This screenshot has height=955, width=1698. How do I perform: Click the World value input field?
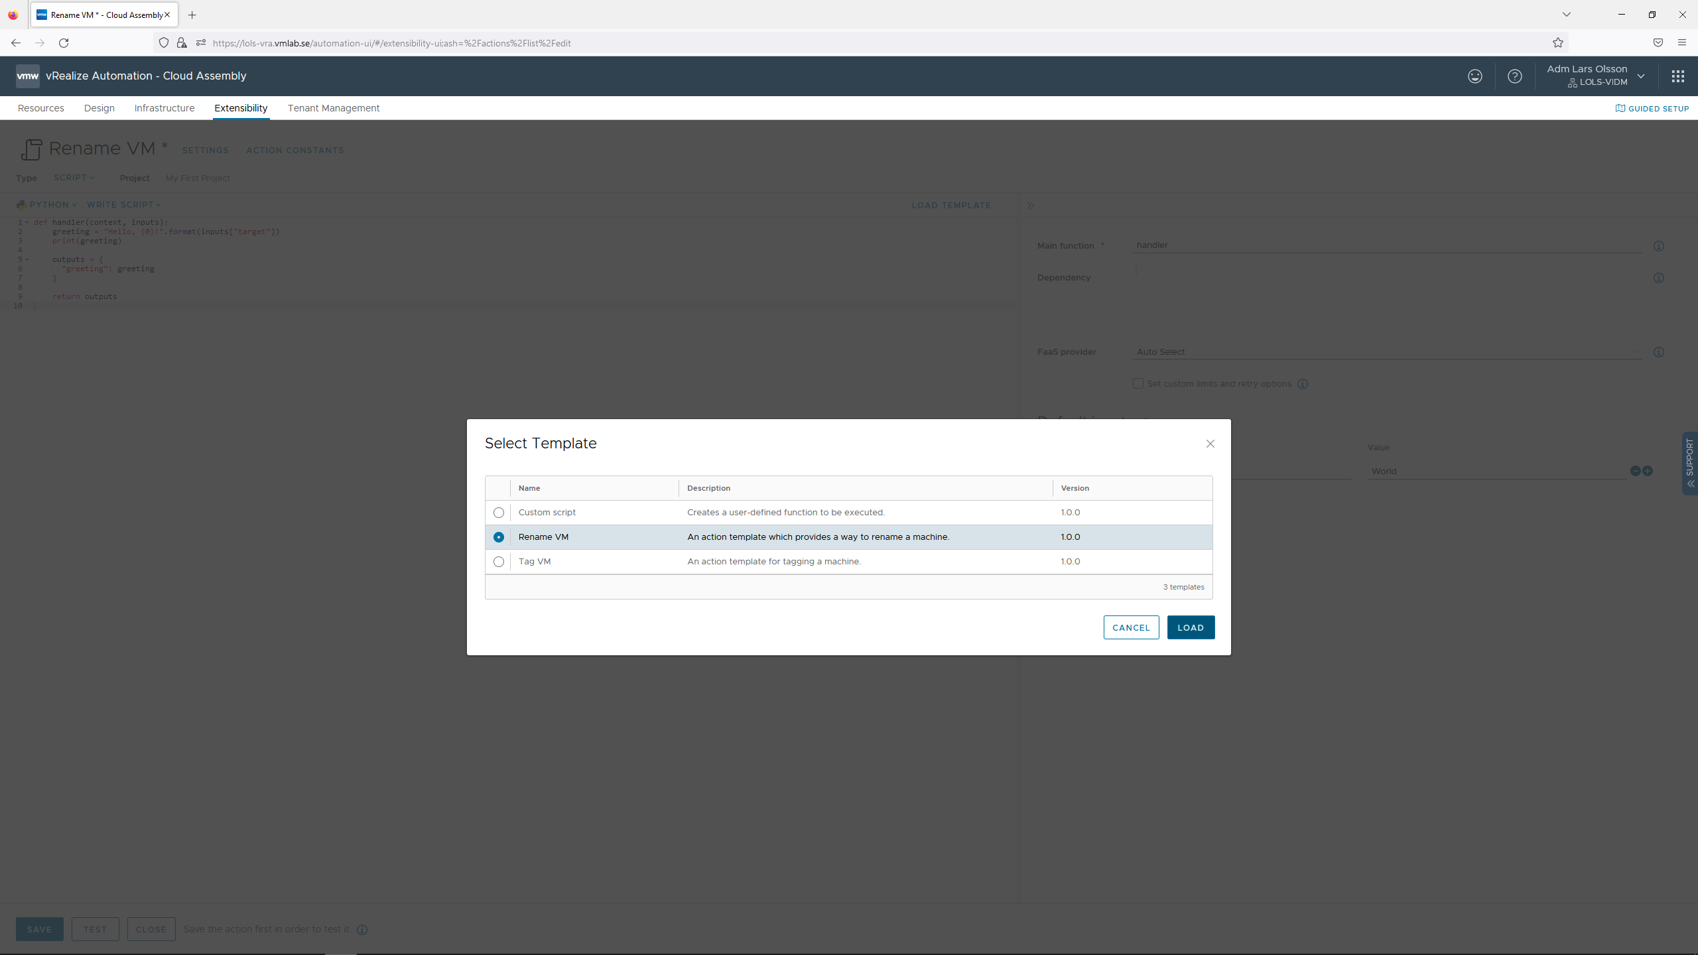pyautogui.click(x=1496, y=471)
